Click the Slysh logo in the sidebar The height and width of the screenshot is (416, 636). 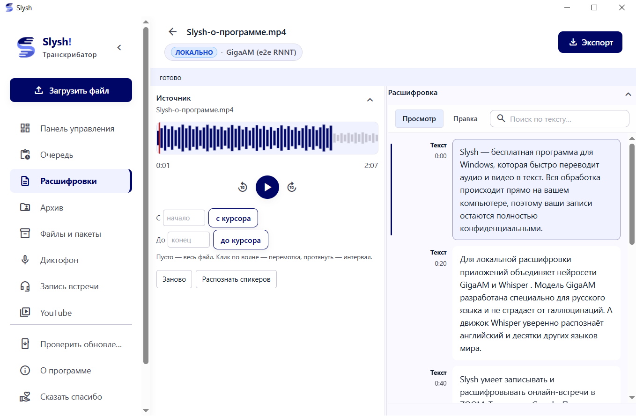[x=26, y=47]
